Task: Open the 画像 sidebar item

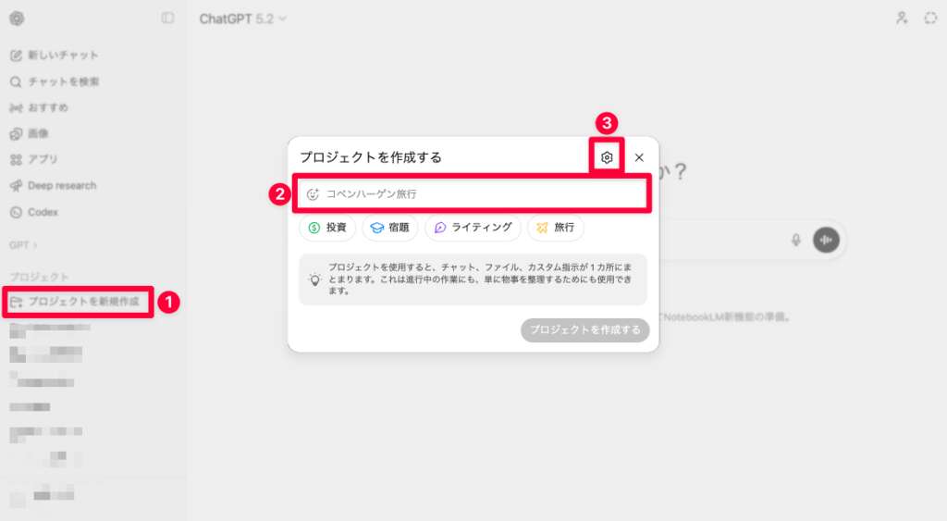Action: [x=30, y=133]
